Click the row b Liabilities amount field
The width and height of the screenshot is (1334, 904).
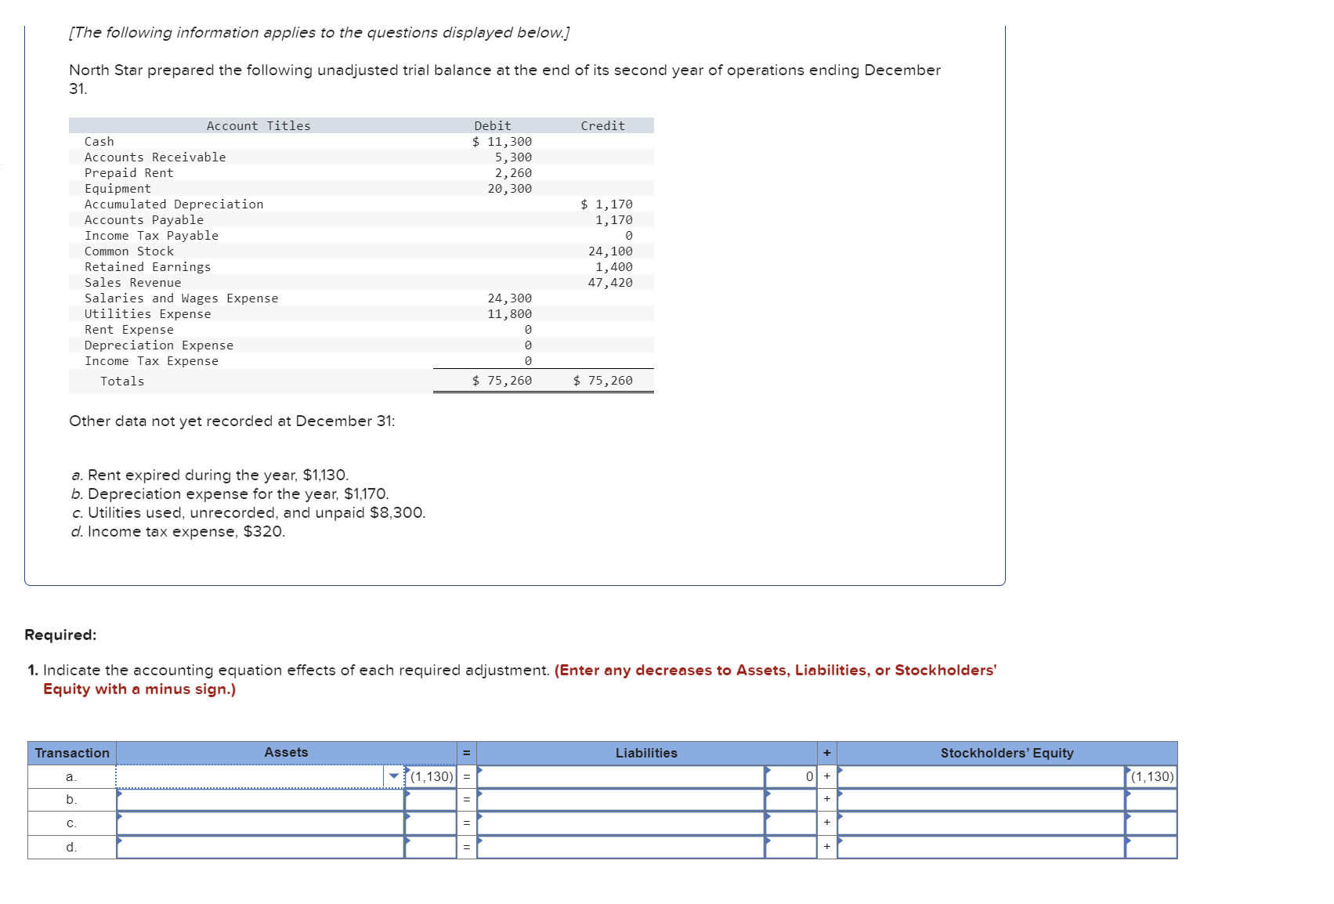tap(791, 800)
